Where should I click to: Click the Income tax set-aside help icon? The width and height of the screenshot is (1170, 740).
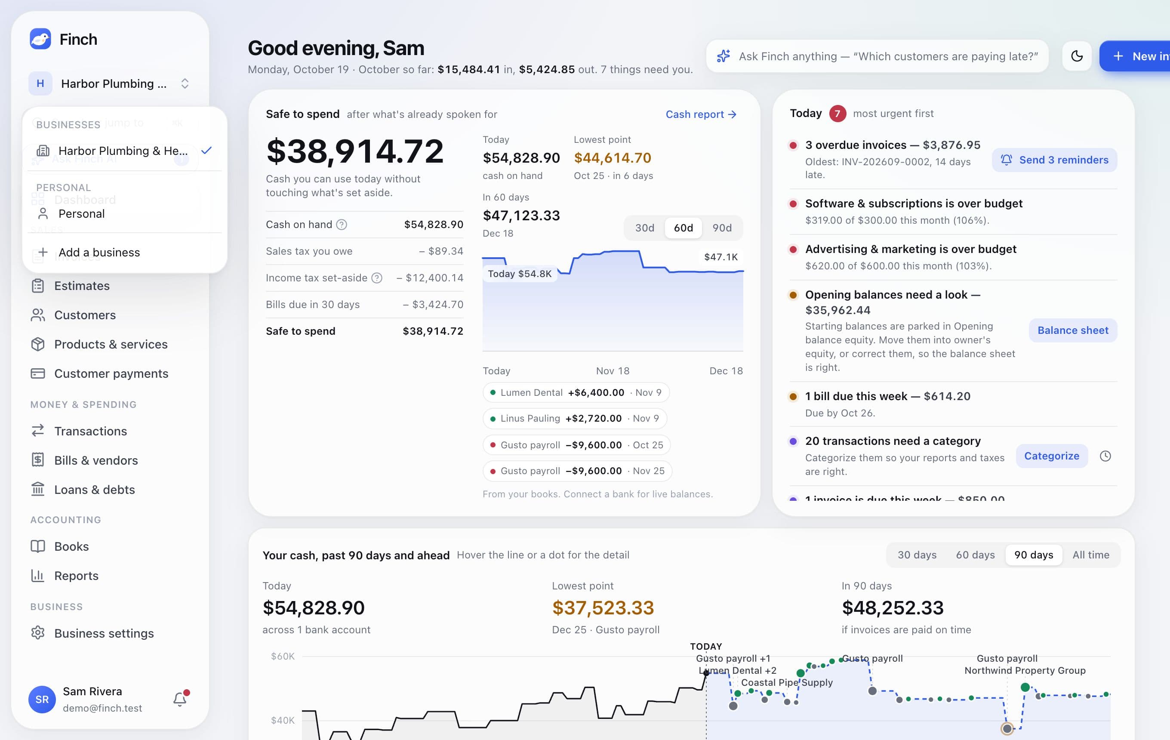click(376, 278)
